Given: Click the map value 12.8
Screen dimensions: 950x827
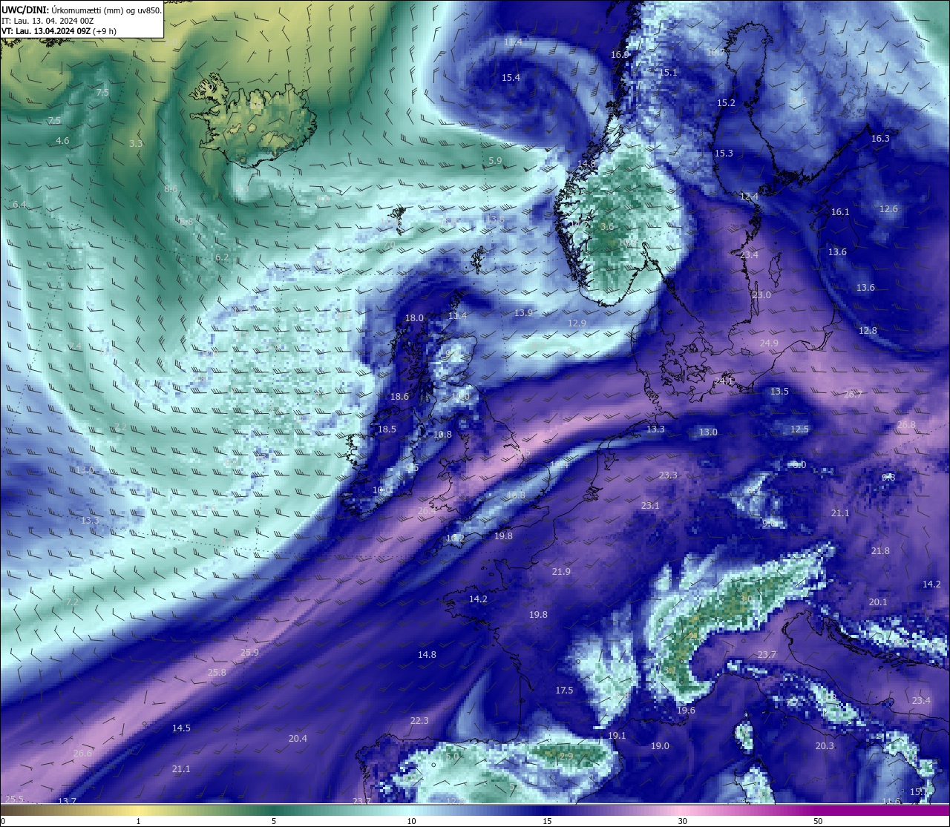Looking at the screenshot, I should point(868,331).
